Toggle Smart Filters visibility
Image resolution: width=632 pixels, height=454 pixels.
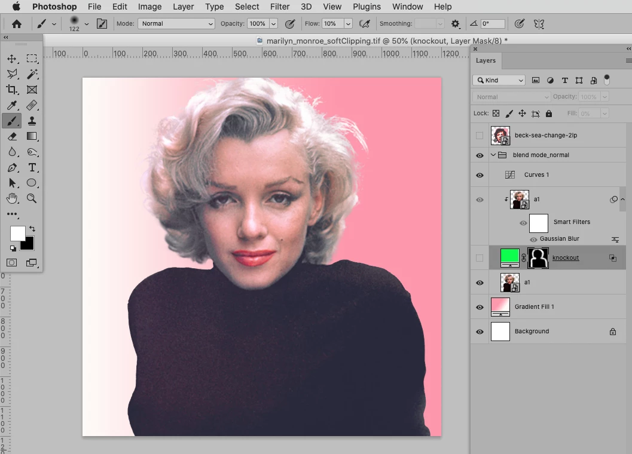coord(523,223)
